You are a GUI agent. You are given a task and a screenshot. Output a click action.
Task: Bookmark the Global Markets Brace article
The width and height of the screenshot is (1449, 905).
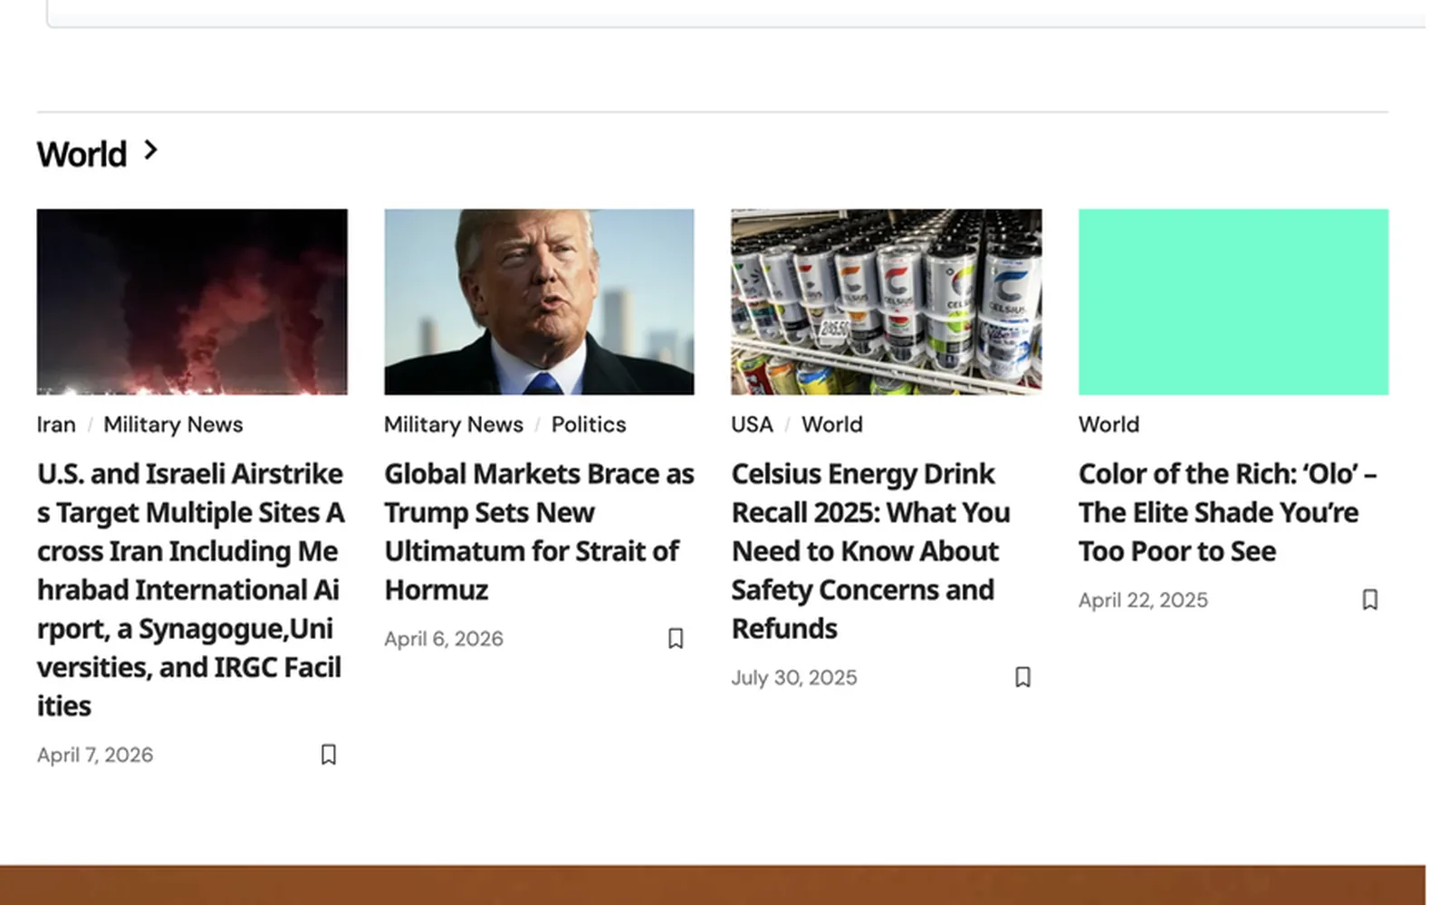click(676, 638)
